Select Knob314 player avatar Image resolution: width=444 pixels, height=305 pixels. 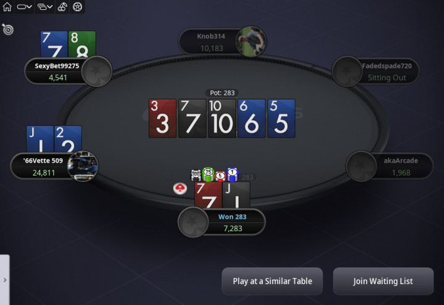tap(250, 42)
